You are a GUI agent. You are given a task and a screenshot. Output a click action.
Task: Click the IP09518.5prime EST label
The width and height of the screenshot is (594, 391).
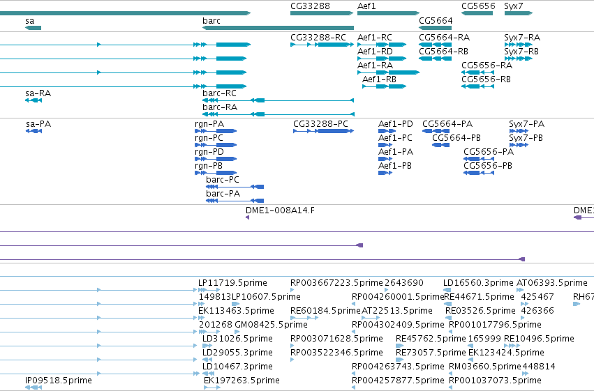point(59,381)
